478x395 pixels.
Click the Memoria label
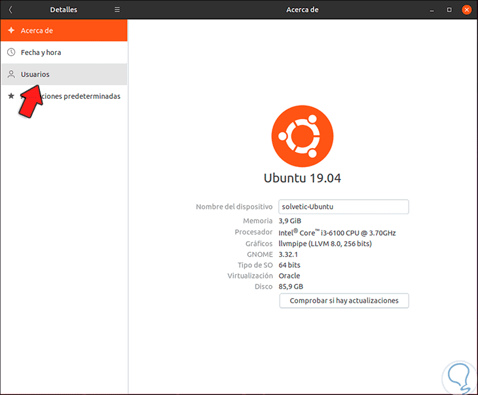(x=257, y=221)
